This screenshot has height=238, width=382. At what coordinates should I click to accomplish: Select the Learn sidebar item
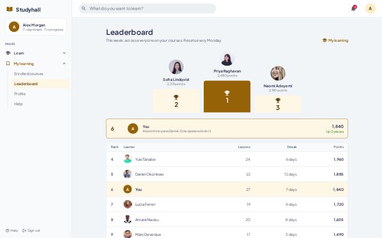point(36,53)
